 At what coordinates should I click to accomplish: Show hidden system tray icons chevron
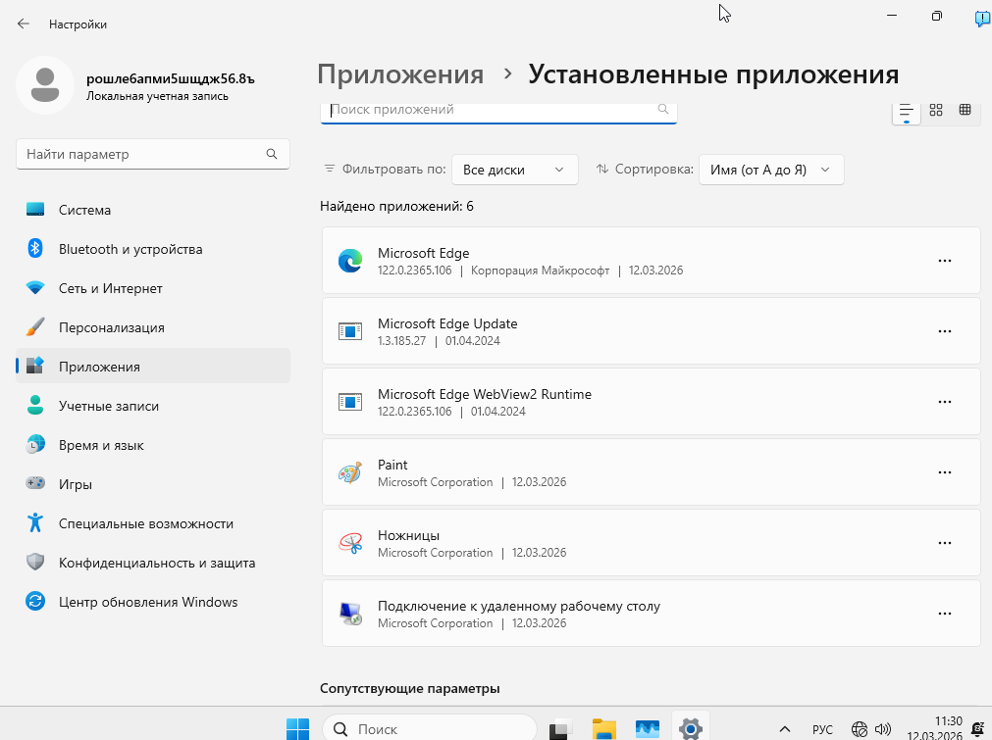785,729
